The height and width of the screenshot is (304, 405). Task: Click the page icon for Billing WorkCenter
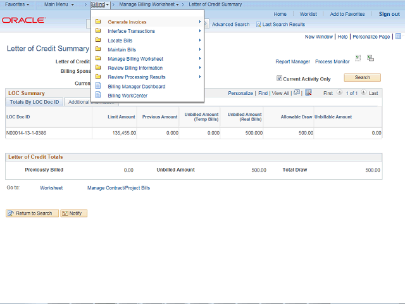97,96
